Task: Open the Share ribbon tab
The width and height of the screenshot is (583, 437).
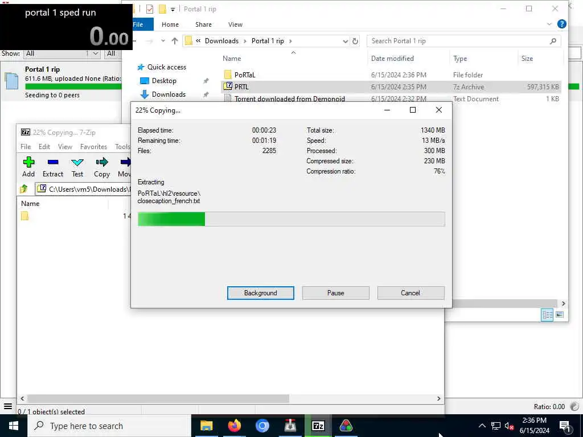Action: 203,24
